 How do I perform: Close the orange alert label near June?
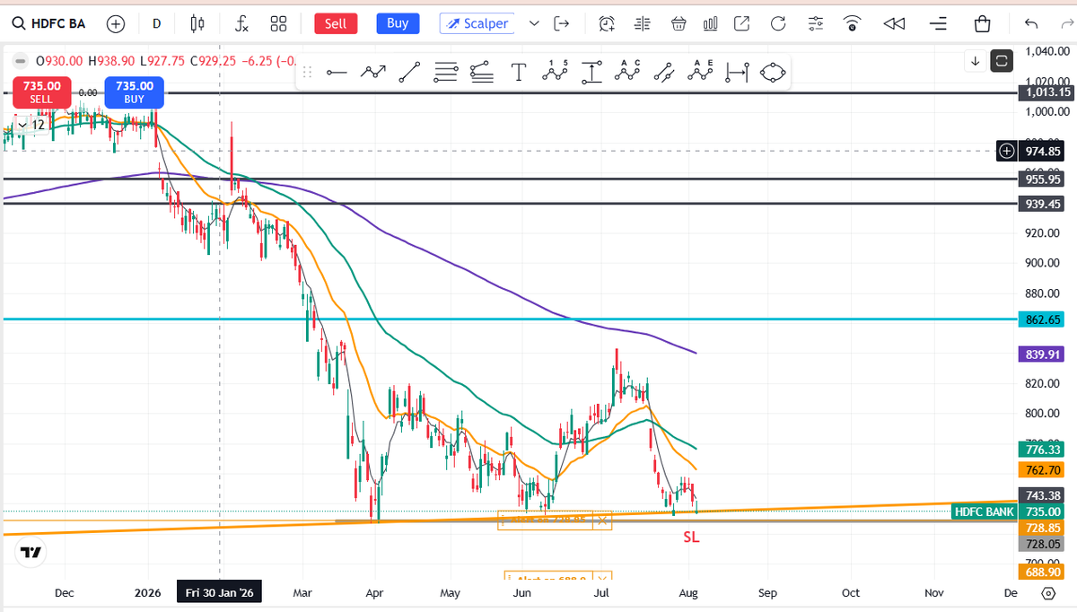(602, 520)
